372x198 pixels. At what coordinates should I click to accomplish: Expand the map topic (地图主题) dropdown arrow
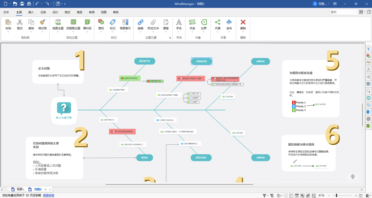tap(58, 31)
